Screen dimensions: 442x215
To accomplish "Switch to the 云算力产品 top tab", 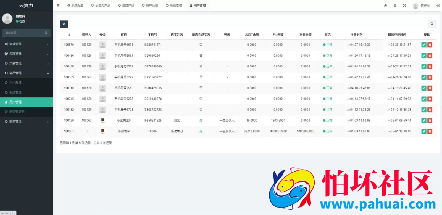I will tap(101, 6).
